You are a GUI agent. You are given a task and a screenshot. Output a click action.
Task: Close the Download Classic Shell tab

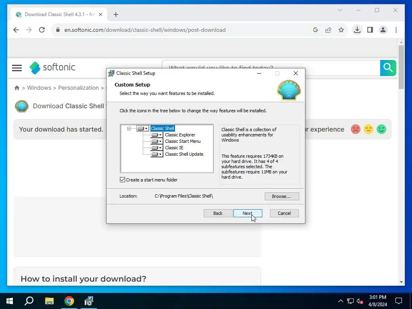pyautogui.click(x=101, y=14)
